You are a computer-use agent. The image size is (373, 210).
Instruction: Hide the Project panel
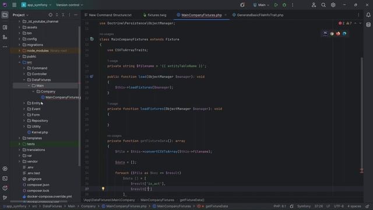pyautogui.click(x=76, y=15)
